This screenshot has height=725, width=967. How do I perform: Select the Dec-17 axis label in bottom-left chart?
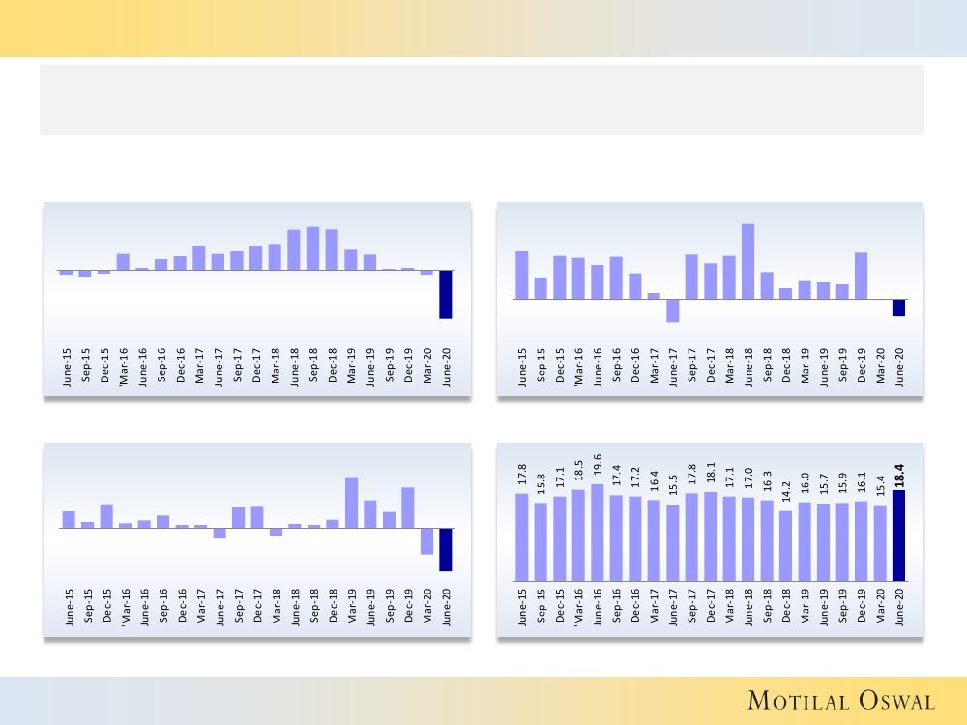[x=257, y=608]
